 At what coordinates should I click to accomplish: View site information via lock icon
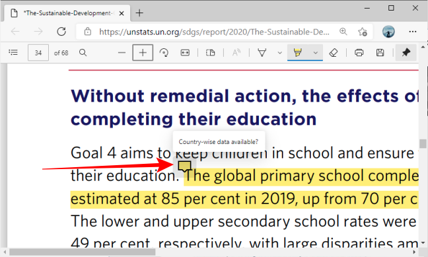tap(88, 32)
